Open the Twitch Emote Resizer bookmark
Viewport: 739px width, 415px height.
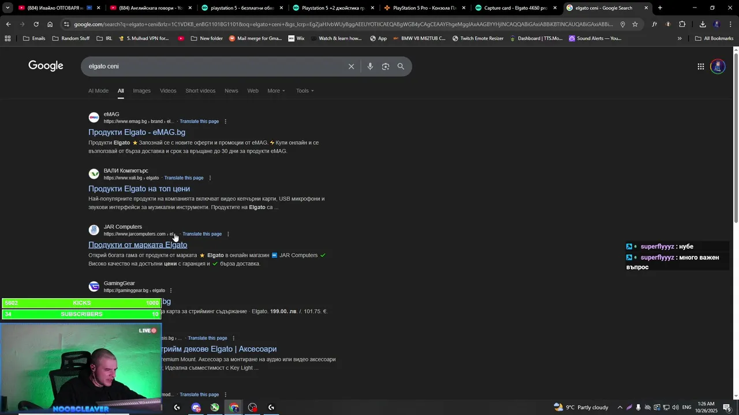tap(477, 38)
